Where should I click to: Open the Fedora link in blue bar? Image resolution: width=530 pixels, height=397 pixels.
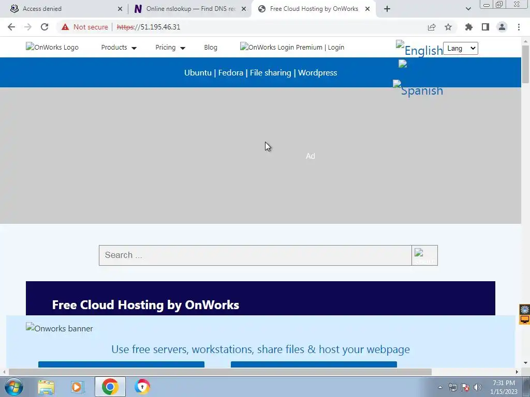[x=230, y=72]
